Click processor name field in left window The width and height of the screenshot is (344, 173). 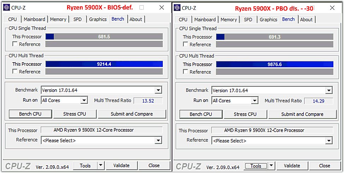[x=102, y=130]
